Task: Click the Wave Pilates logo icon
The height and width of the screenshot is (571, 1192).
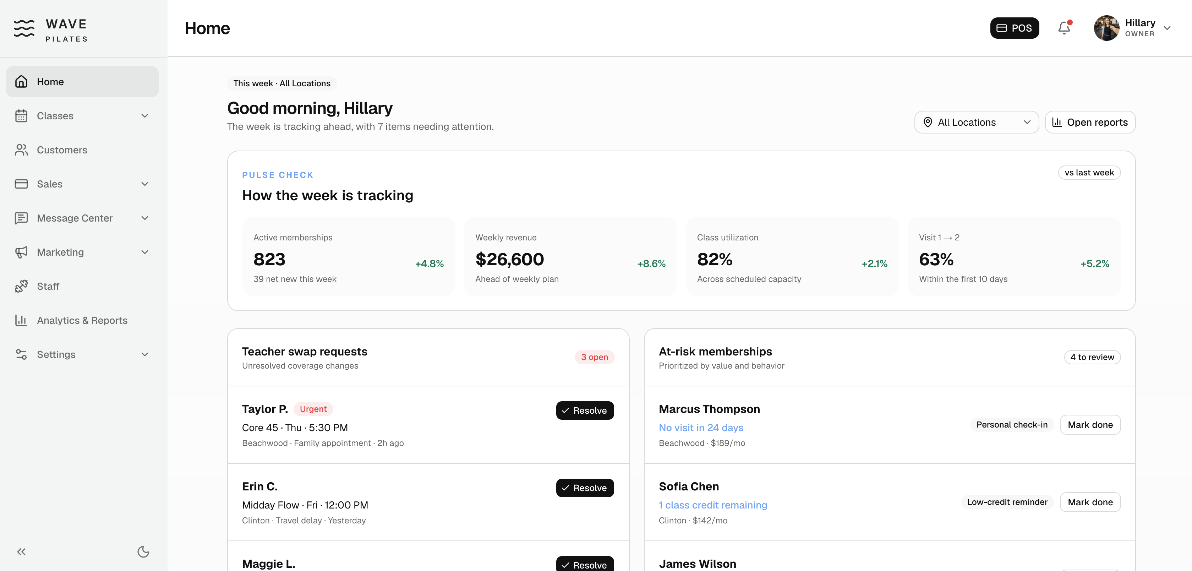Action: click(x=24, y=28)
